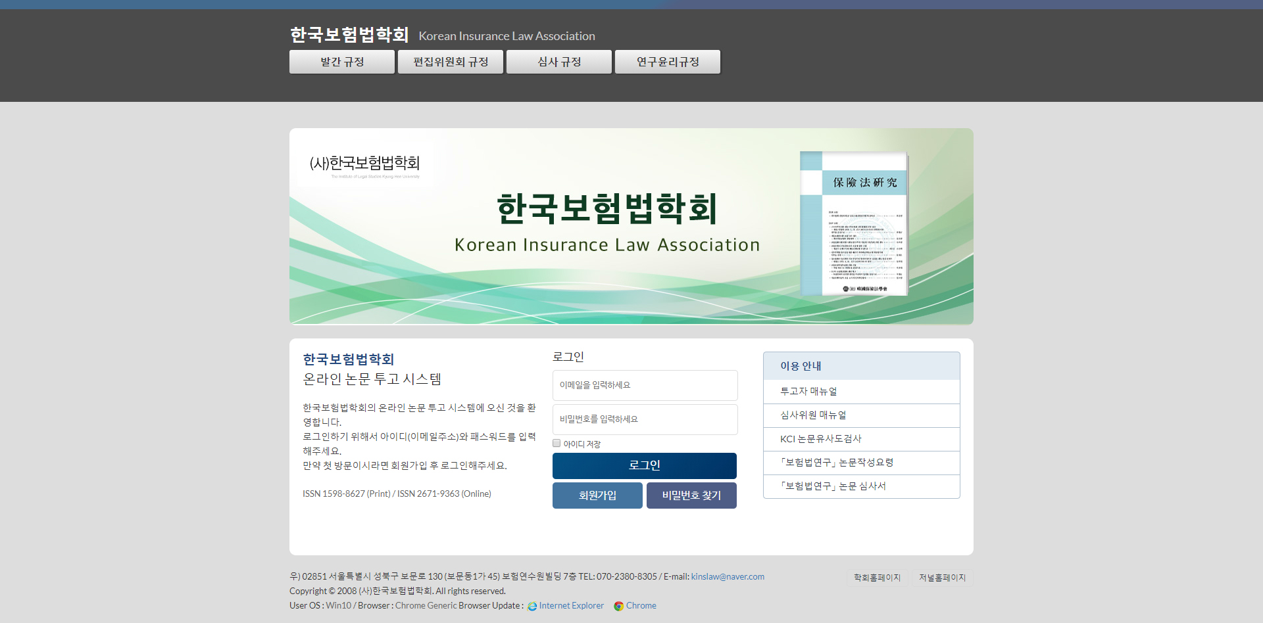Viewport: 1263px width, 623px height.
Task: Click the Internet Explorer icon in footer
Action: coord(532,606)
